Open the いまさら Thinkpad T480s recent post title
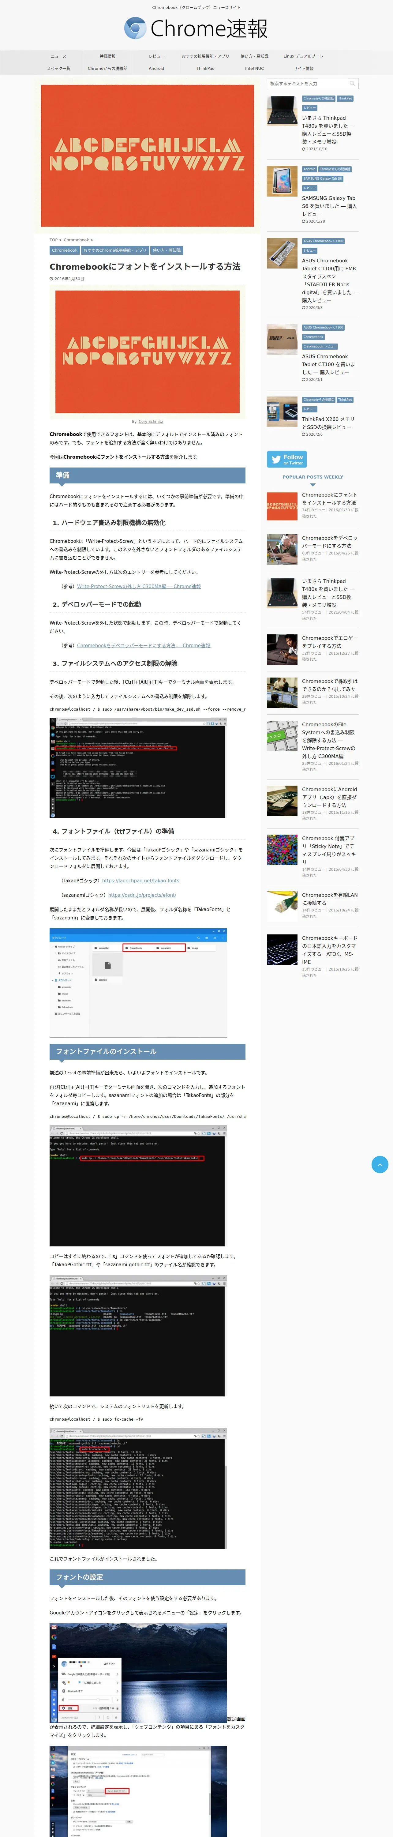Screen dimensions: 393x1837 (x=328, y=130)
